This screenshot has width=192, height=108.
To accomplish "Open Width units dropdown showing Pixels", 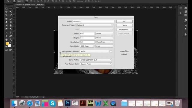I will (x=104, y=33).
